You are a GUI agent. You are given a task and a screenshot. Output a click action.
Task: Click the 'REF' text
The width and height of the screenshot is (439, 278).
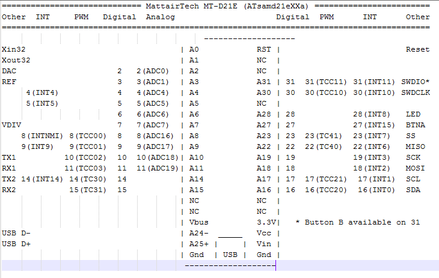click(9, 82)
